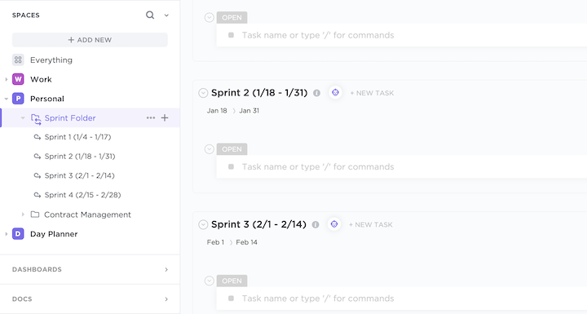Click the automation icon beside Sprint 2 header
Image resolution: width=587 pixels, height=314 pixels.
pos(335,92)
